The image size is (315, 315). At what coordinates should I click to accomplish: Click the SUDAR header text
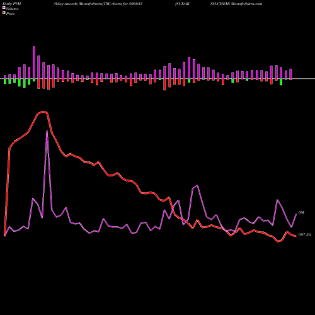[x=182, y=4]
